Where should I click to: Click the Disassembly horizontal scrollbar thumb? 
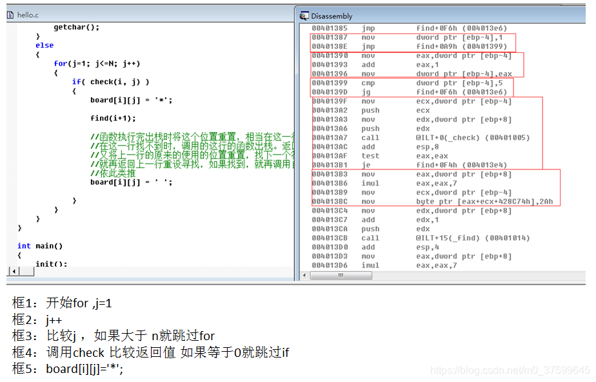pyautogui.click(x=341, y=275)
